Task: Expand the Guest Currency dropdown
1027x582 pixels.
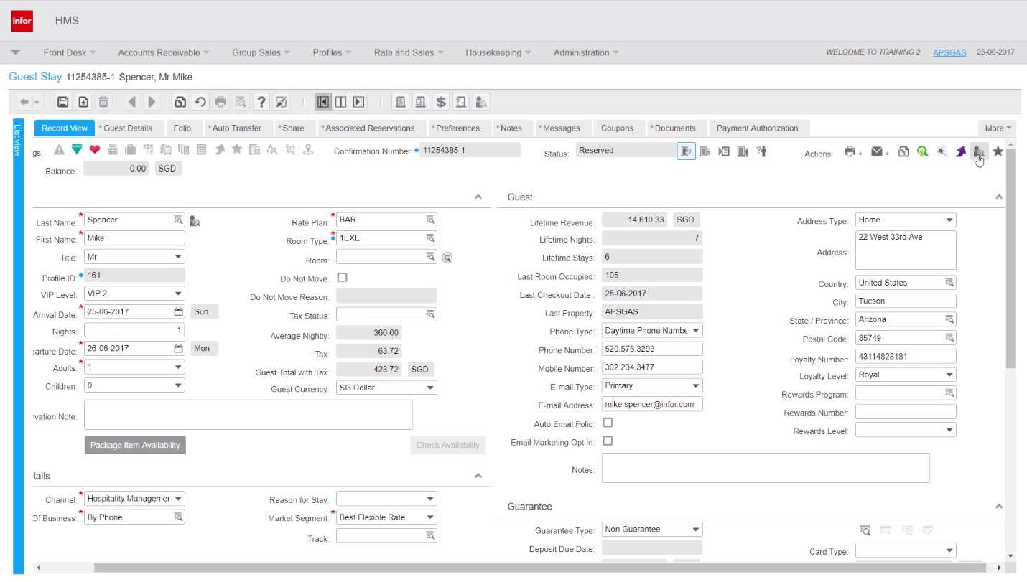Action: 430,388
